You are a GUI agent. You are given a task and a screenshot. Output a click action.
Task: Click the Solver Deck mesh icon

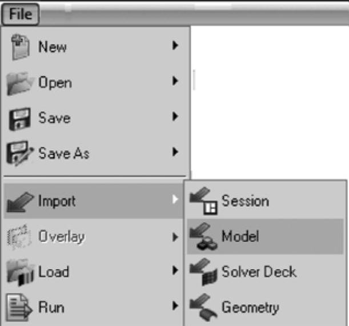tap(203, 272)
